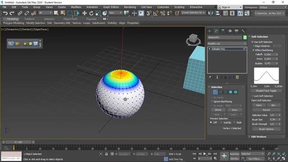Open the Hierarchy panel tab
The width and height of the screenshot is (288, 162).
pyautogui.click(x=223, y=31)
